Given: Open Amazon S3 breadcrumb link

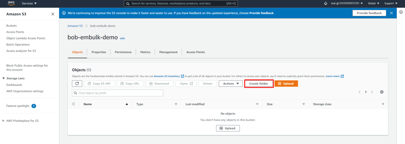Looking at the screenshot, I should point(75,26).
